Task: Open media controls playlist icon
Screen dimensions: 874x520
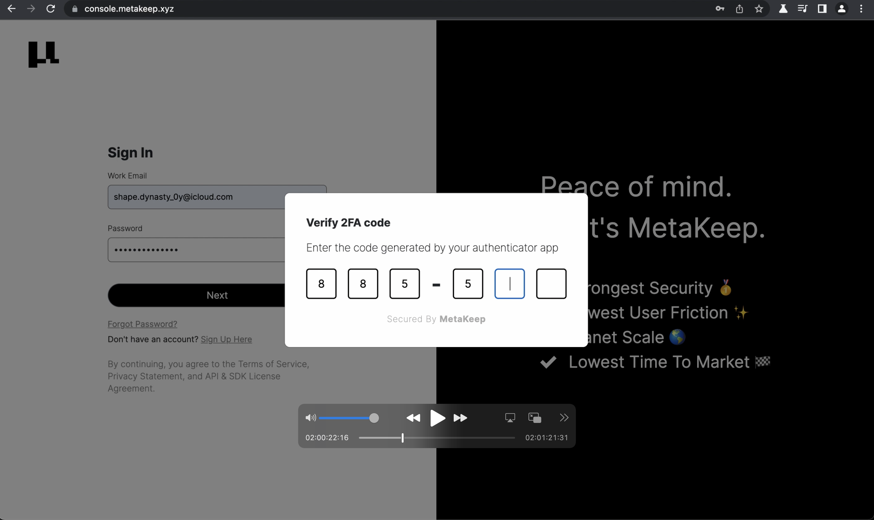Action: (802, 9)
